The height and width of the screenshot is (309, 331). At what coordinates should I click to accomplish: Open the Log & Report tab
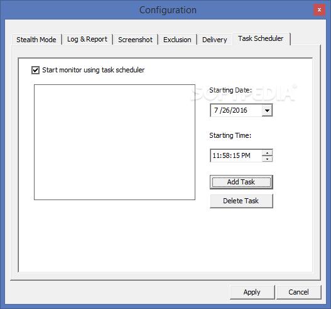(x=87, y=40)
